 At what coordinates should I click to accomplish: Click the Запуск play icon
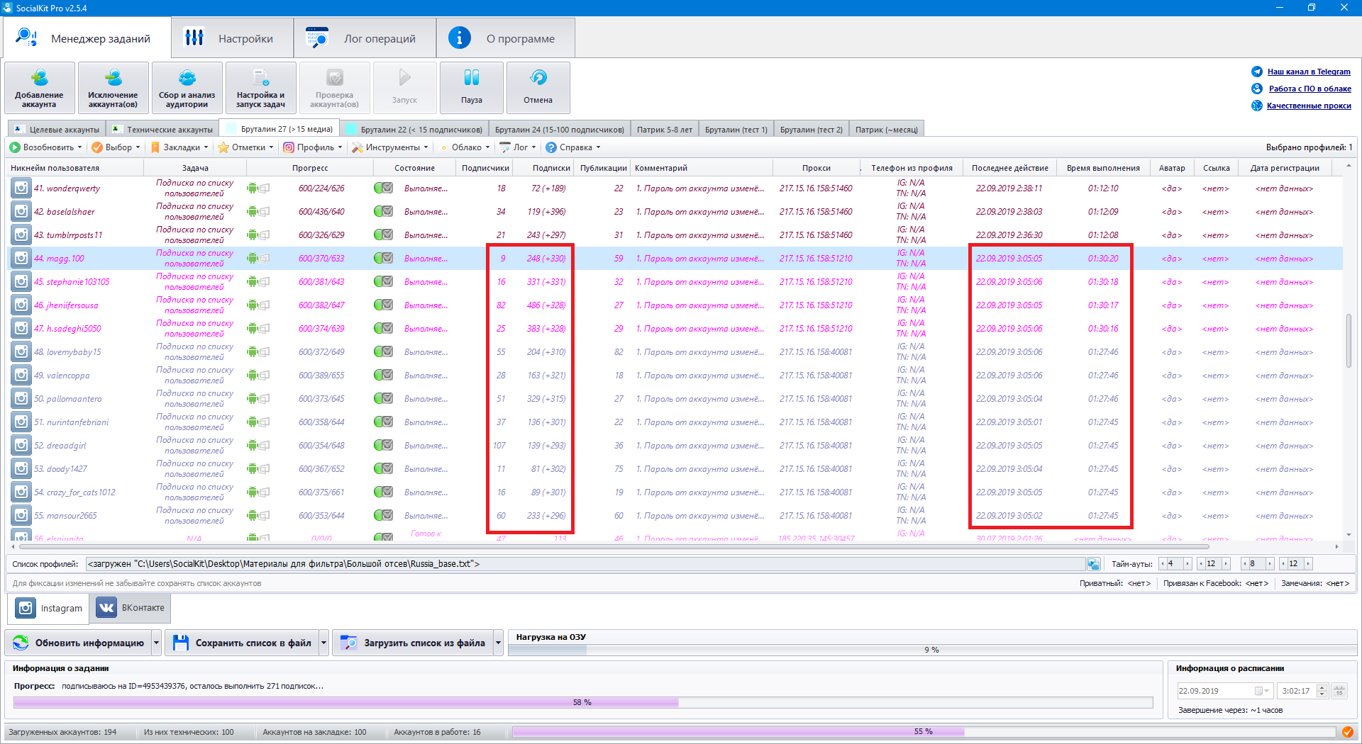(405, 78)
